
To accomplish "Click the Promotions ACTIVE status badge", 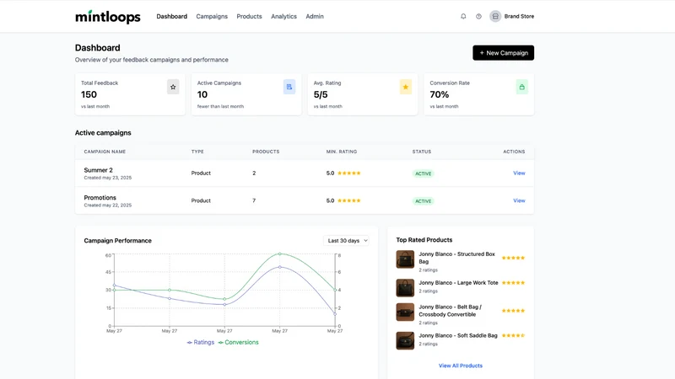I will click(x=424, y=201).
